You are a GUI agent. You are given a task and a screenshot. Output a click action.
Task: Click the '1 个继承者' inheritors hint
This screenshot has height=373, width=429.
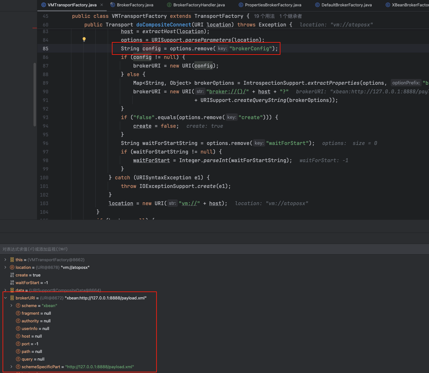pos(290,16)
